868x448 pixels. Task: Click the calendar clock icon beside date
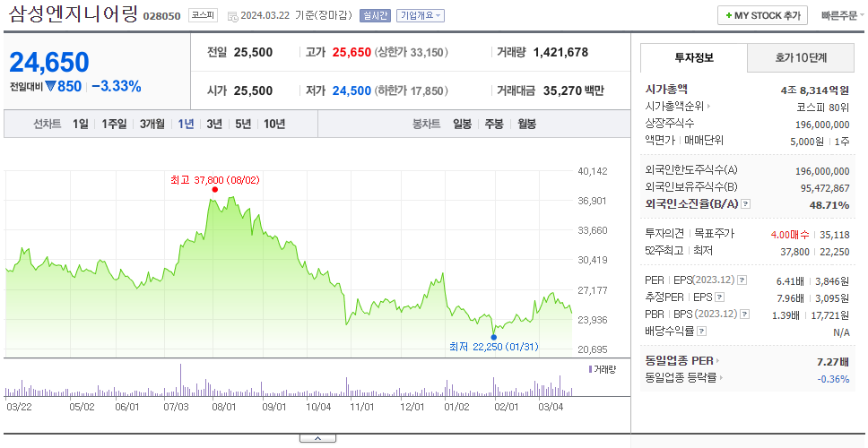(232, 16)
